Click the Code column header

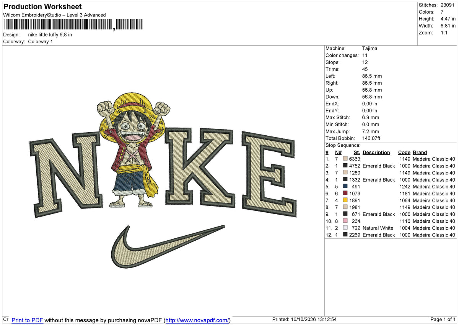click(404, 152)
